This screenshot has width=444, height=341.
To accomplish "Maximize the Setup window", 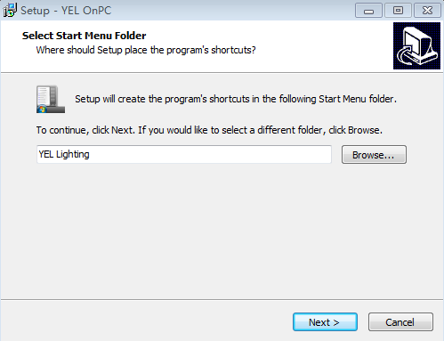I will 398,11.
